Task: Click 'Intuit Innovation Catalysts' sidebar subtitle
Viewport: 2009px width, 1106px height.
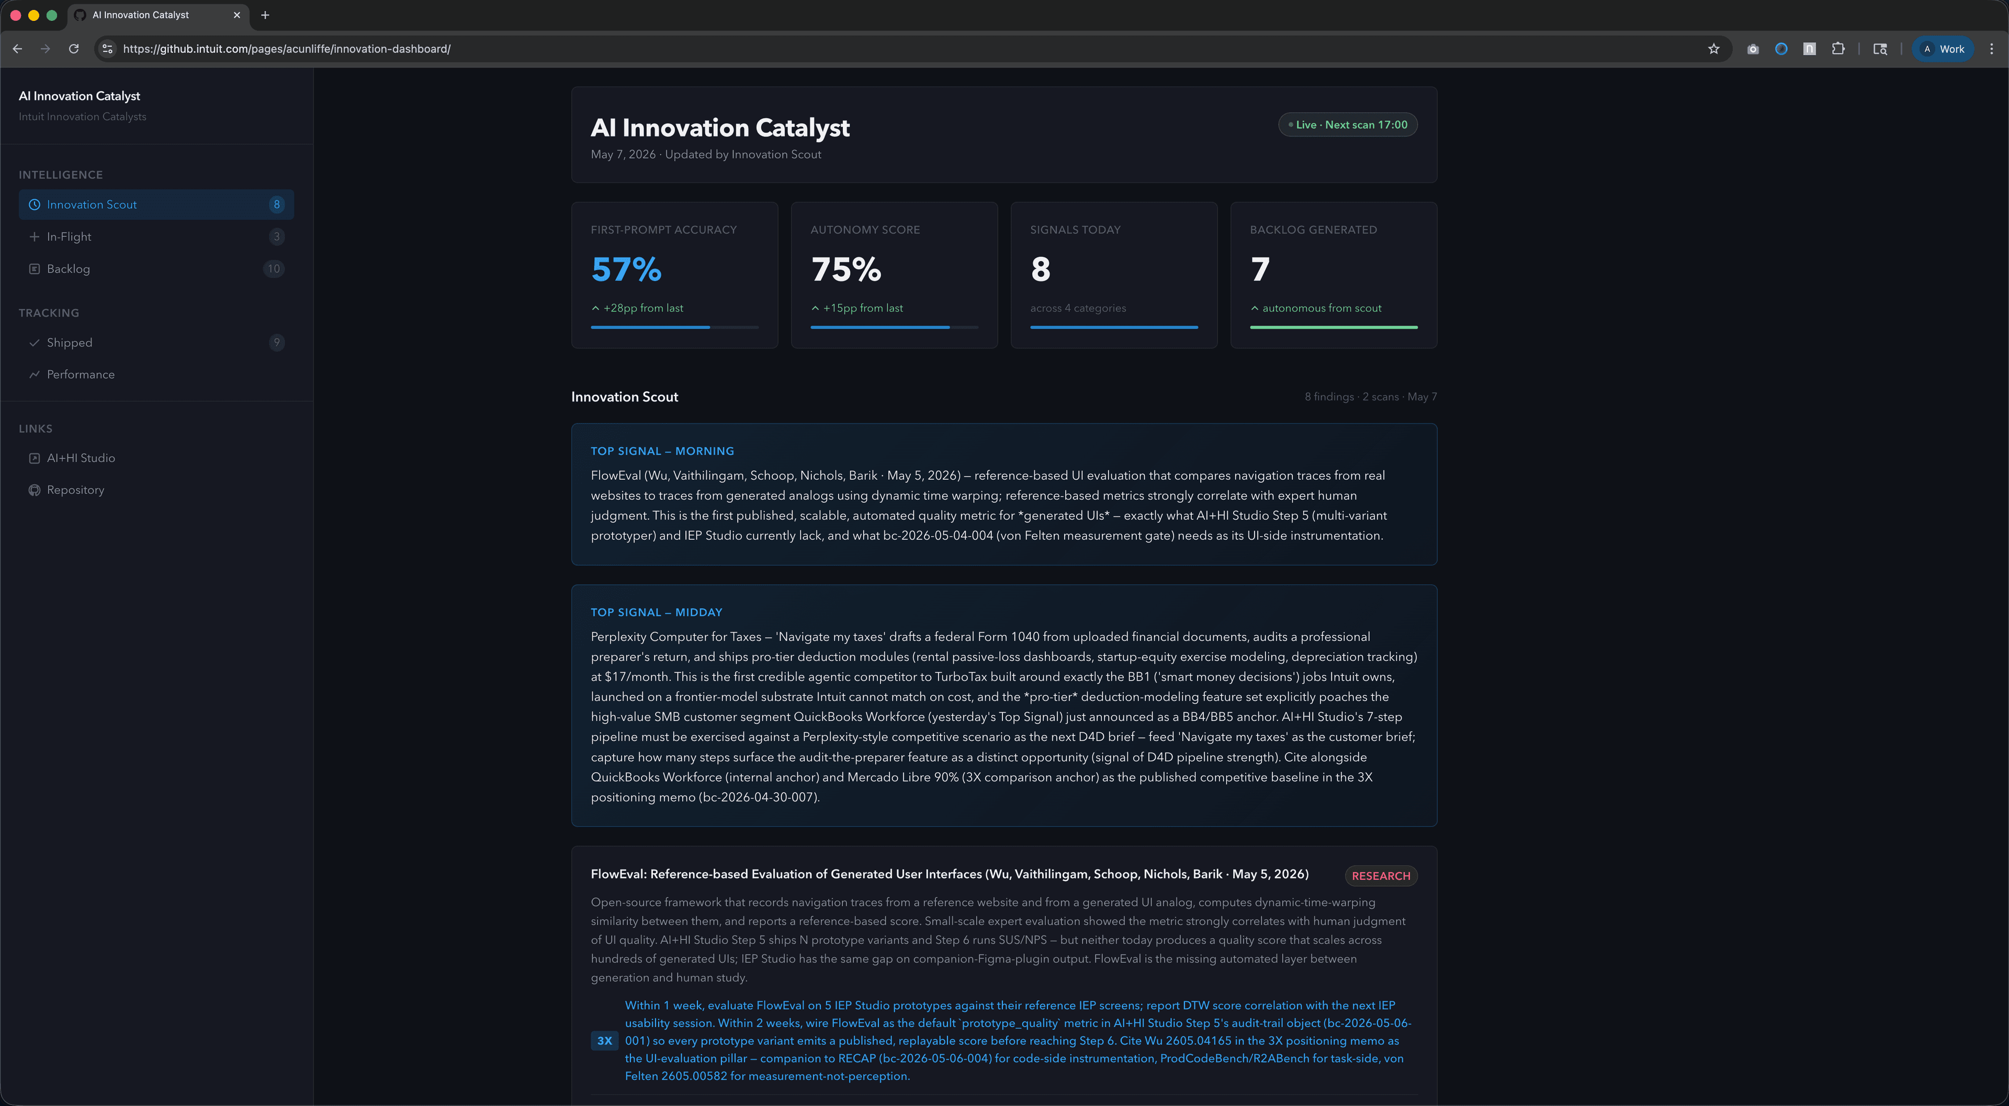Action: [83, 116]
